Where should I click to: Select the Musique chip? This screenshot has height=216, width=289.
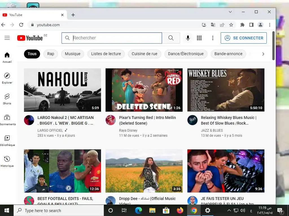pyautogui.click(x=73, y=54)
